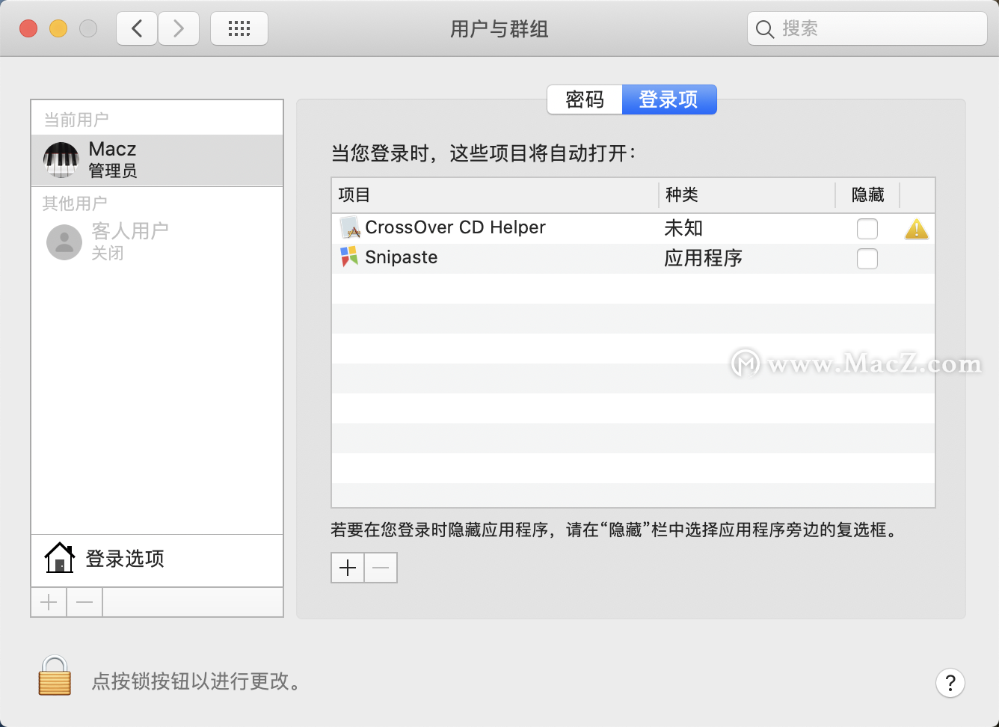Open help with the question mark button
This screenshot has width=999, height=727.
tap(950, 682)
